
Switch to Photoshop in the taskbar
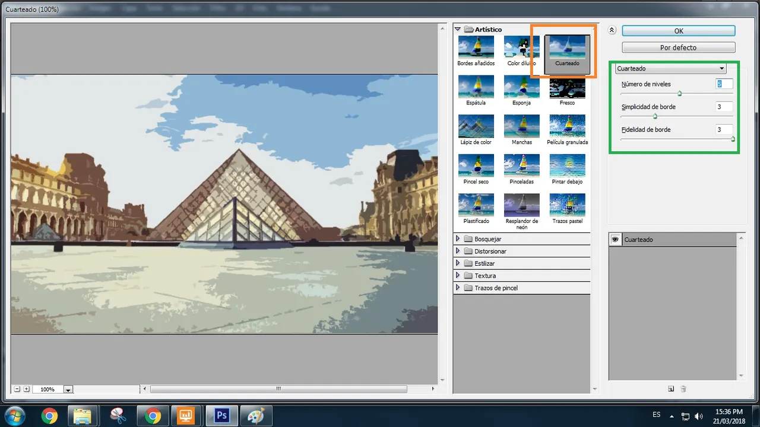pyautogui.click(x=222, y=416)
